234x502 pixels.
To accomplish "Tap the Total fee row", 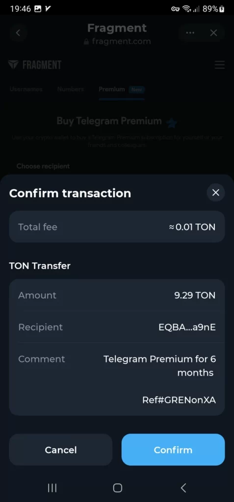I will pyautogui.click(x=117, y=226).
